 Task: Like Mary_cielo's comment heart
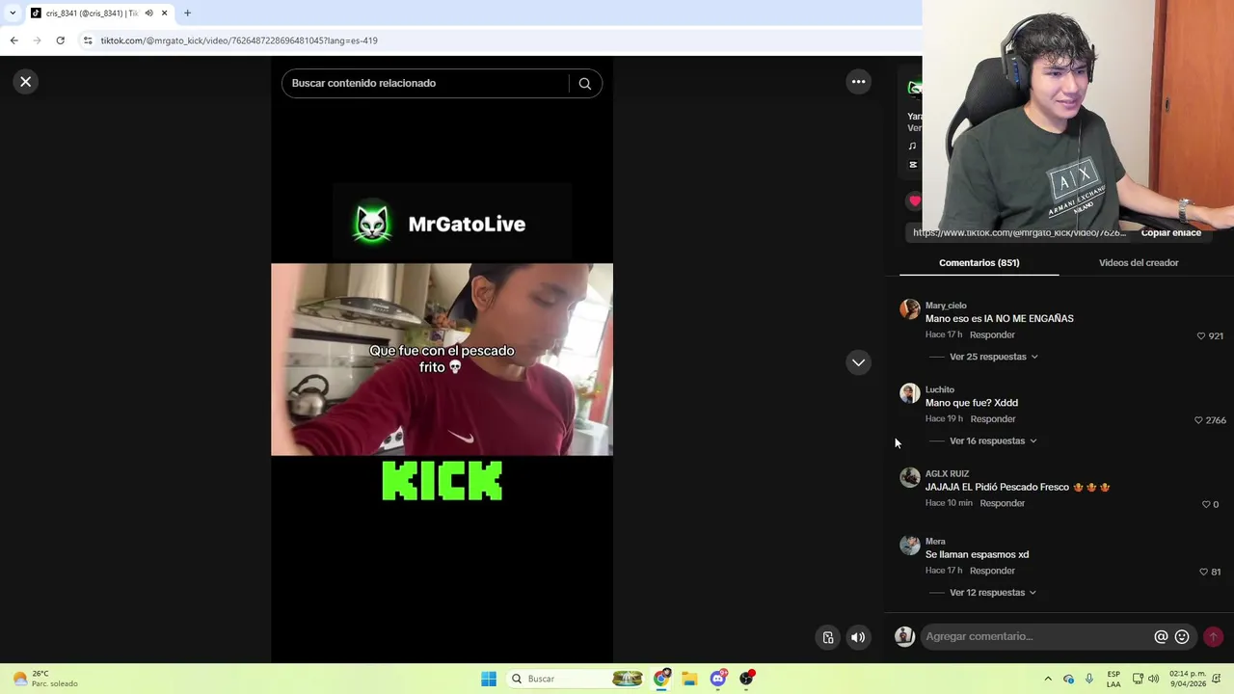coord(1201,335)
